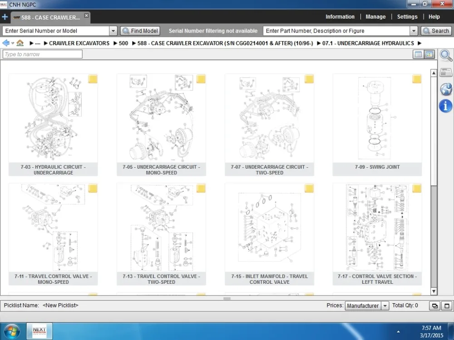Navigate to CRAWLER EXCAVATORS breadcrumb link
This screenshot has width=454, height=340.
click(x=79, y=43)
